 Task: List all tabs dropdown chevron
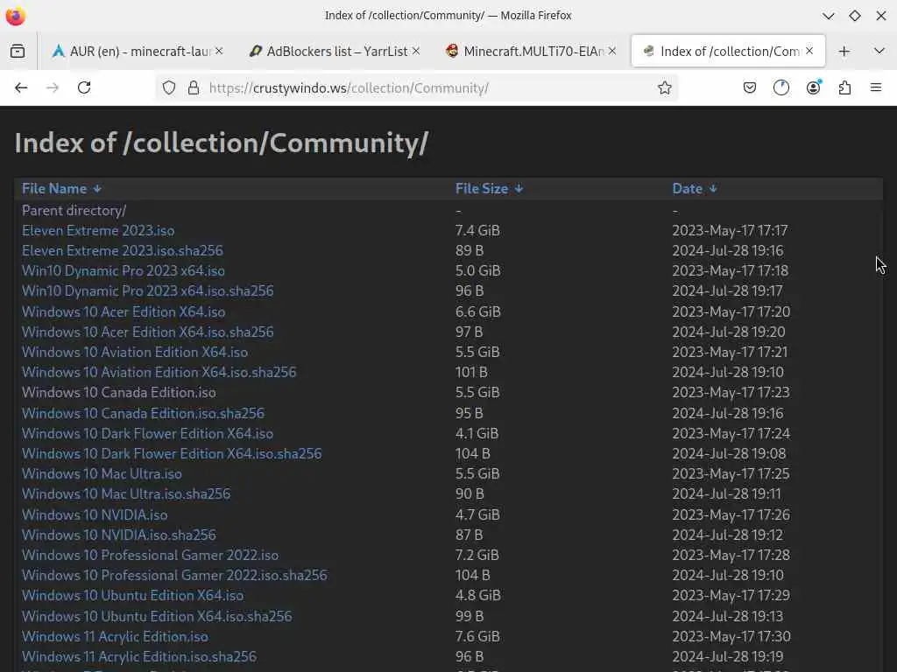pyautogui.click(x=879, y=52)
